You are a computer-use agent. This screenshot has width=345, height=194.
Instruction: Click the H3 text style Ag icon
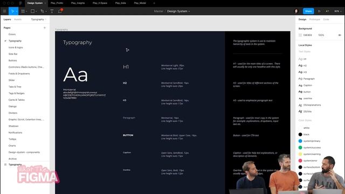click(x=300, y=72)
